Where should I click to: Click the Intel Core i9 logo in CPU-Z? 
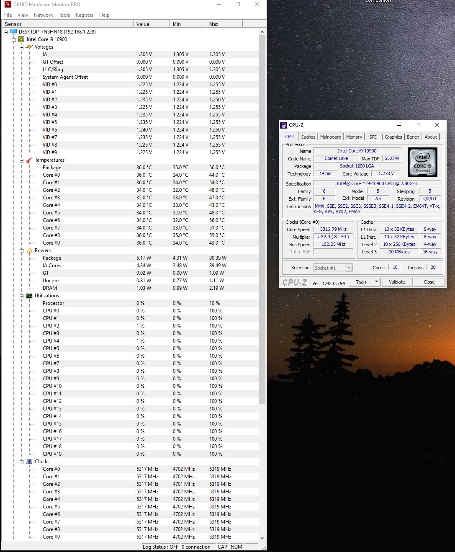pyautogui.click(x=422, y=162)
